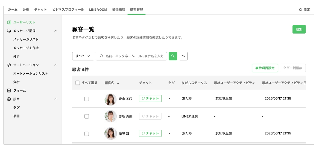Collapse the sidebar 設定 section chevron
319x148 pixels.
click(x=56, y=99)
